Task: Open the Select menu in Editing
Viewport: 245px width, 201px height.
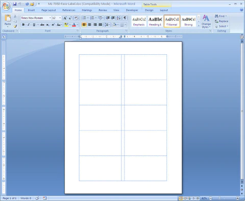Action: tap(221, 26)
